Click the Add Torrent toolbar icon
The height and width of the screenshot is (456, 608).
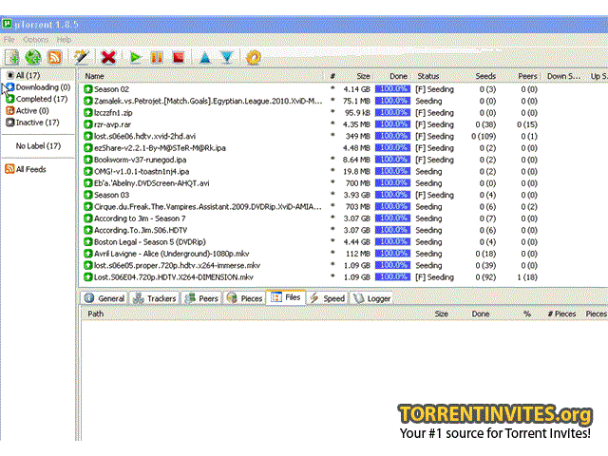(x=12, y=57)
